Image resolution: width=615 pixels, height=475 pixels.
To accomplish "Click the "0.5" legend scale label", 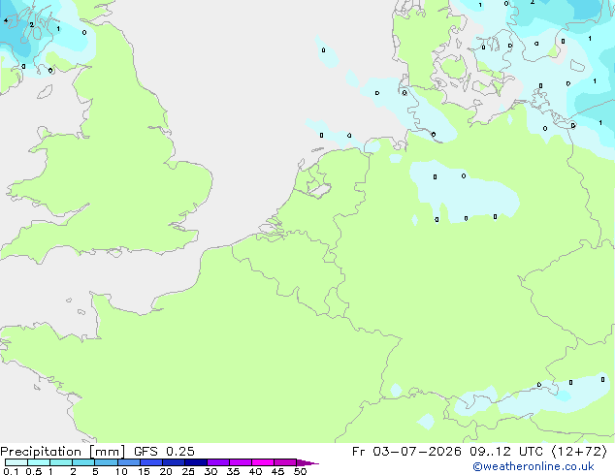I will click(x=33, y=471).
